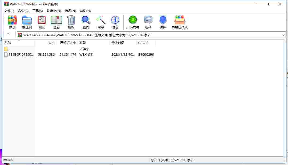The height and width of the screenshot is (165, 288).
Task: Click the '文件夹' type cell
Action: 84,49
